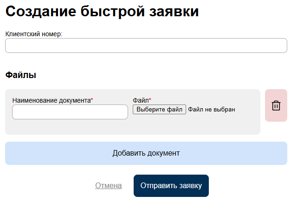Viewport: 297px width, 209px height.
Task: Focus the Клиентский номер input field
Action: point(146,46)
